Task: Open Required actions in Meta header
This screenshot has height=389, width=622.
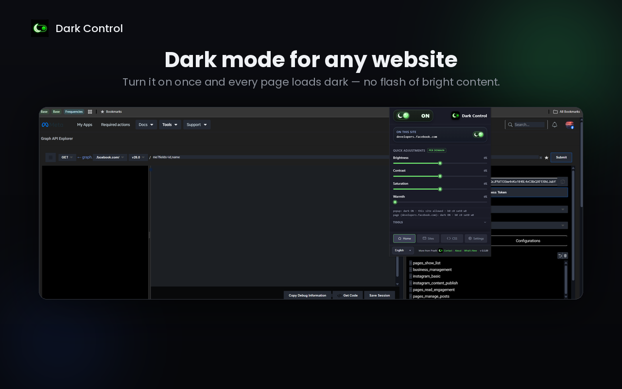Action: point(116,125)
